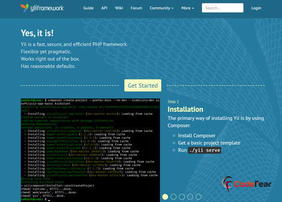The width and height of the screenshot is (282, 202).
Task: Click Get a basic project template
Action: pos(209,143)
